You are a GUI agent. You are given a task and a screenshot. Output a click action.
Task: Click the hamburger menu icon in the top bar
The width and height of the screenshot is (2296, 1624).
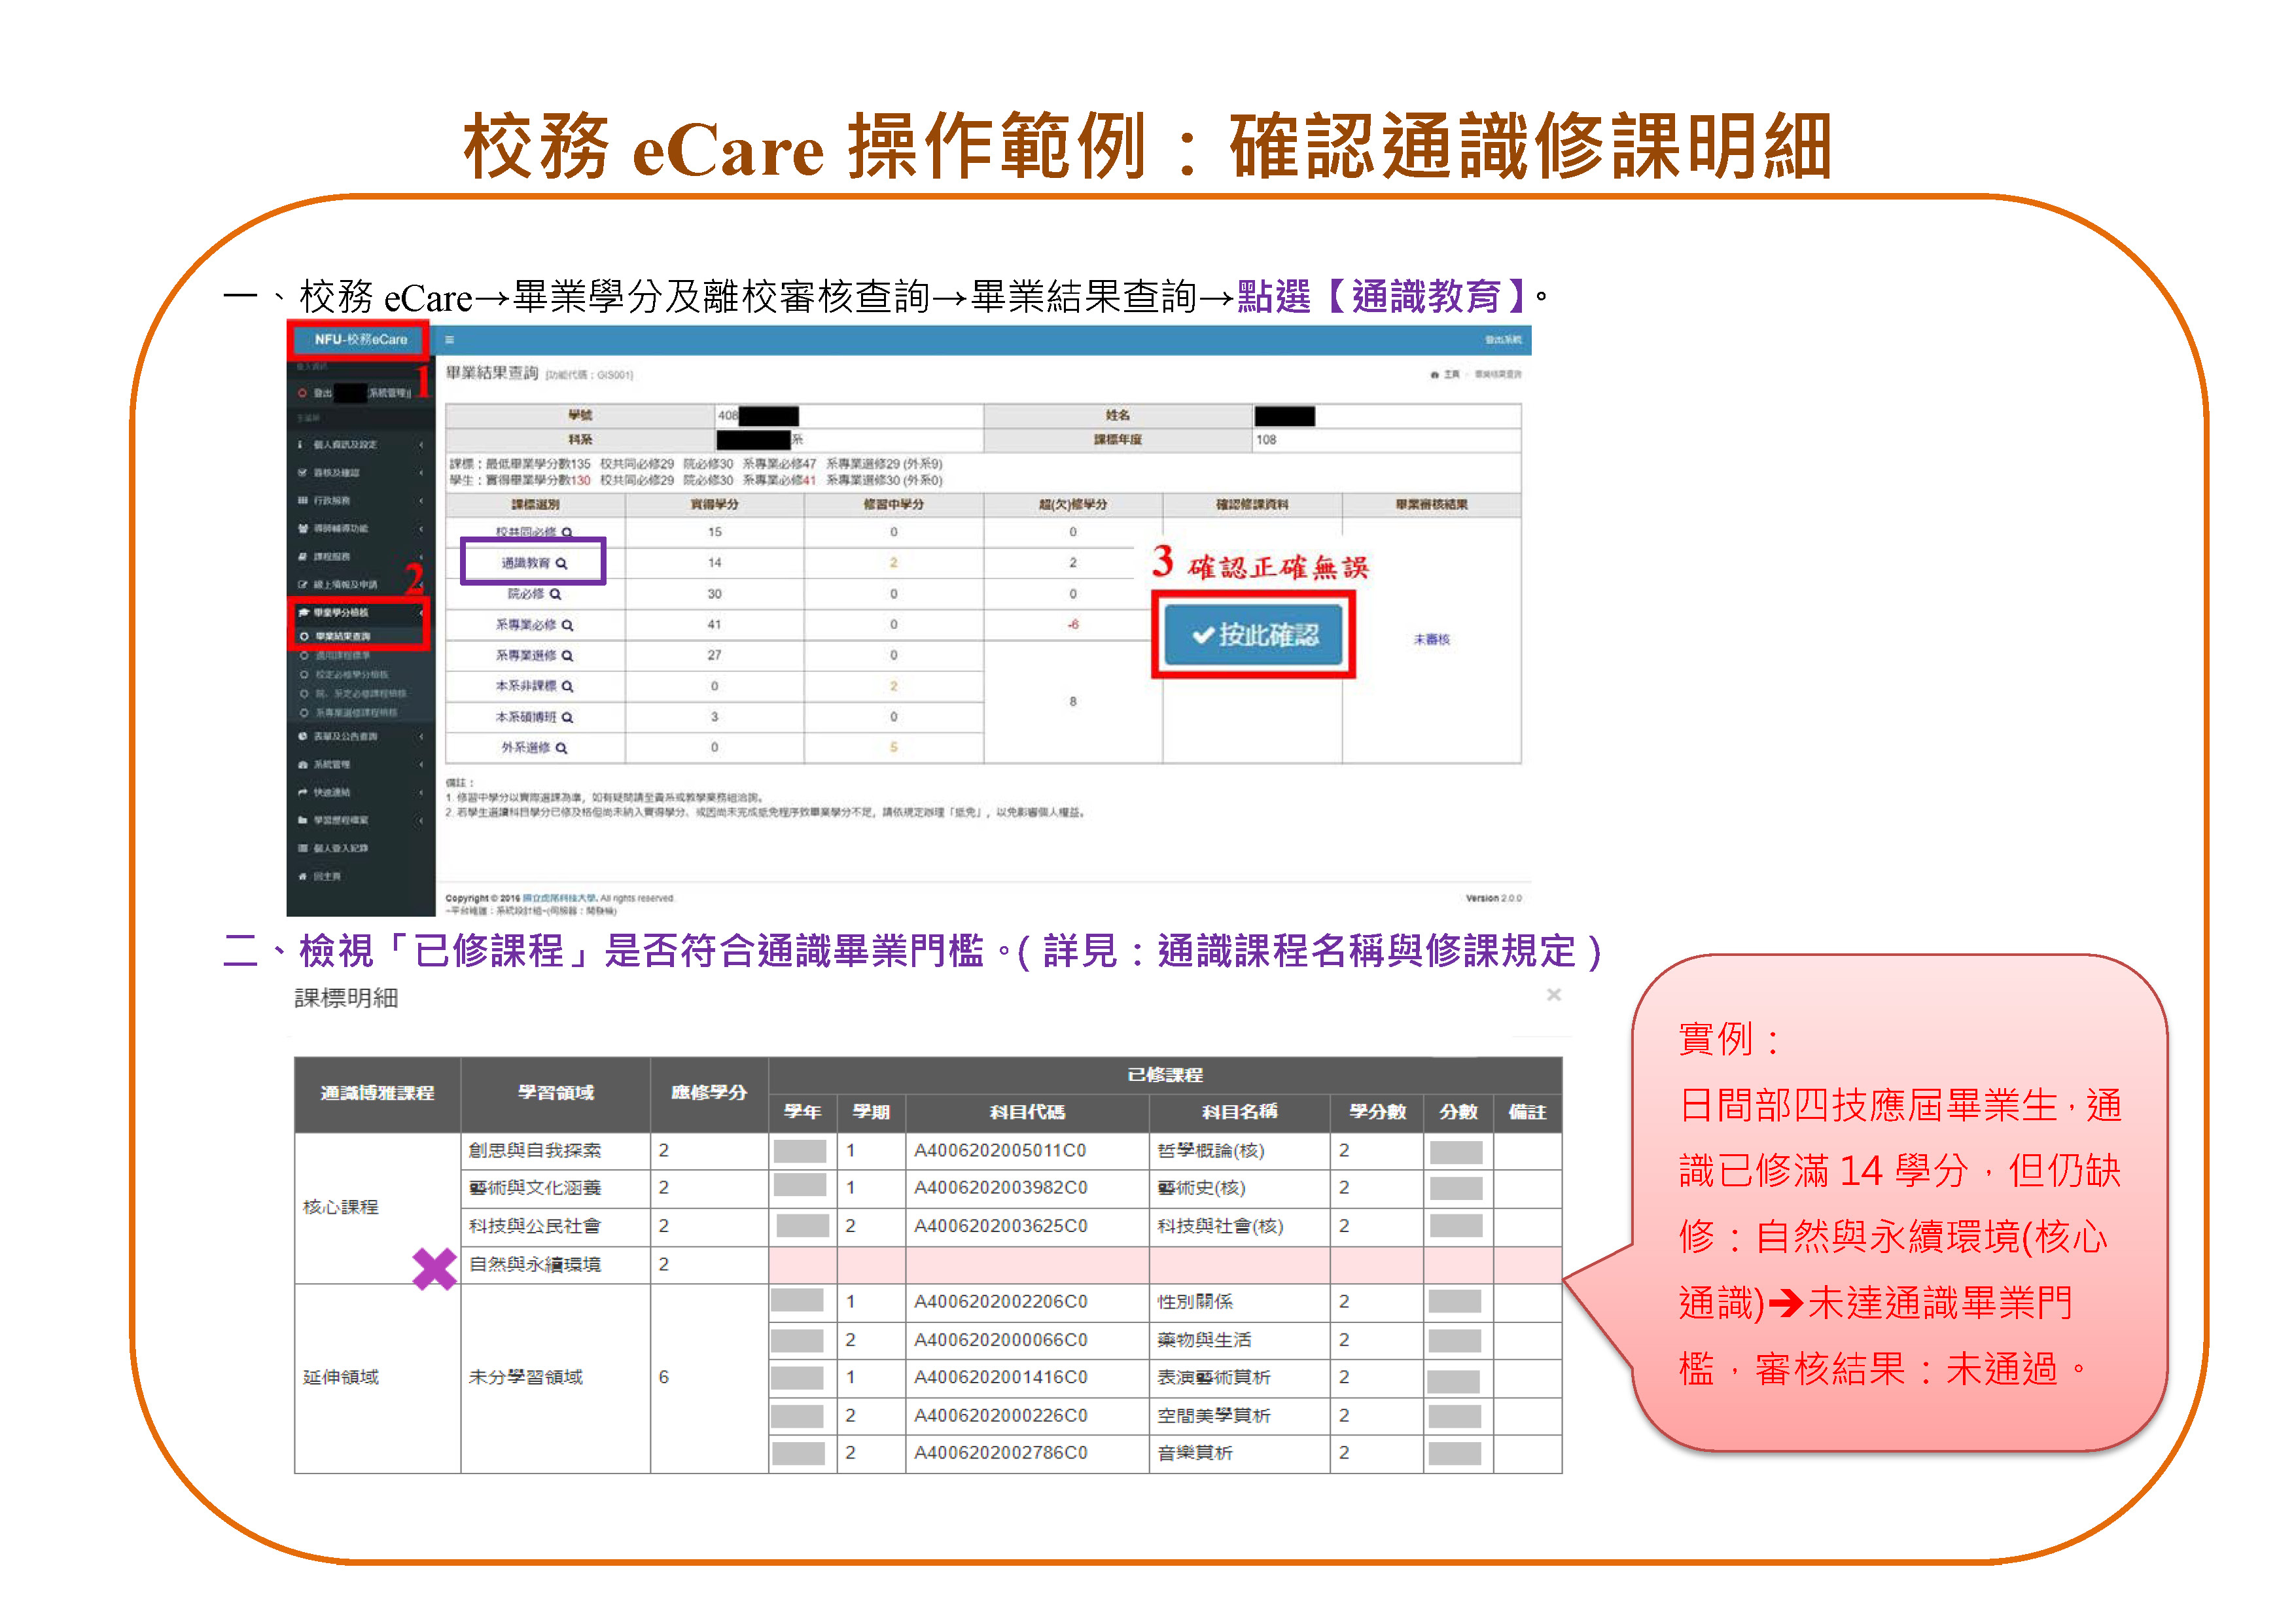(449, 341)
